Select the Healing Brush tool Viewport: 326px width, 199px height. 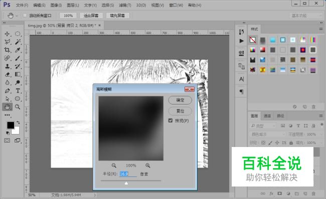pyautogui.click(x=7, y=58)
